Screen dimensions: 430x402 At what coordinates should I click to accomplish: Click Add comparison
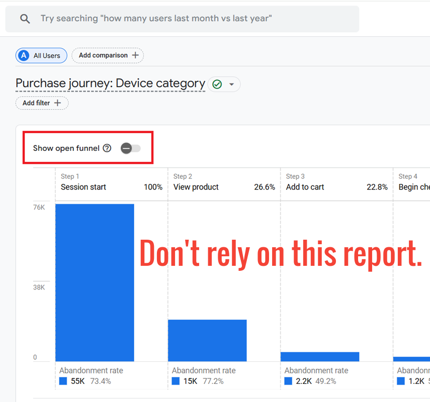tap(105, 55)
